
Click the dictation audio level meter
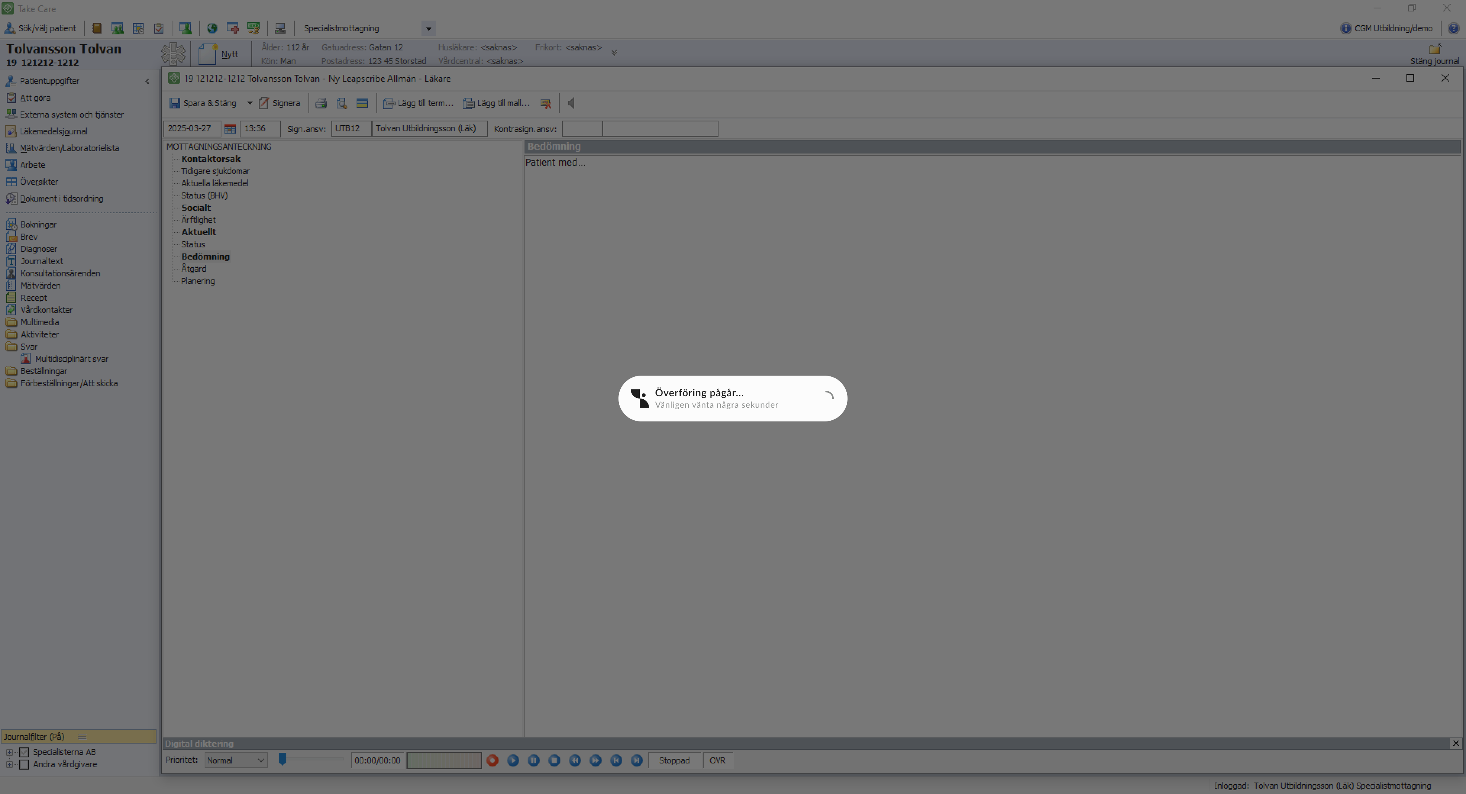pyautogui.click(x=444, y=760)
